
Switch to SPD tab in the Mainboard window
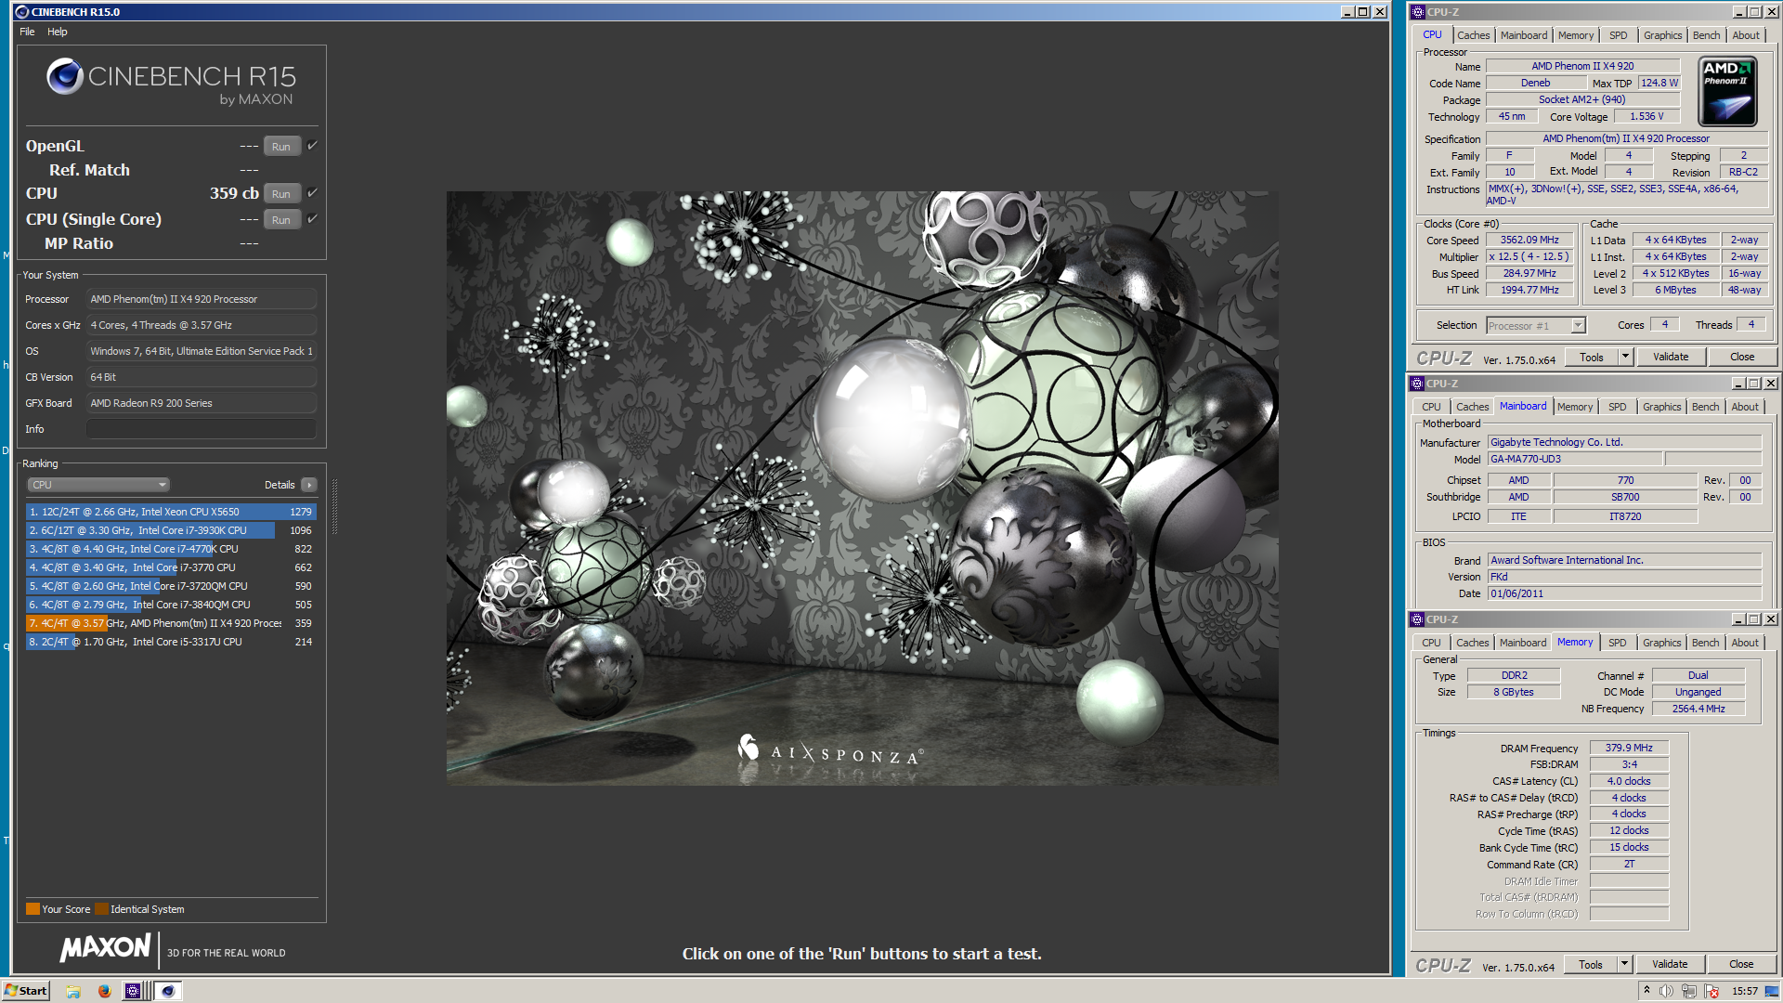click(x=1617, y=407)
